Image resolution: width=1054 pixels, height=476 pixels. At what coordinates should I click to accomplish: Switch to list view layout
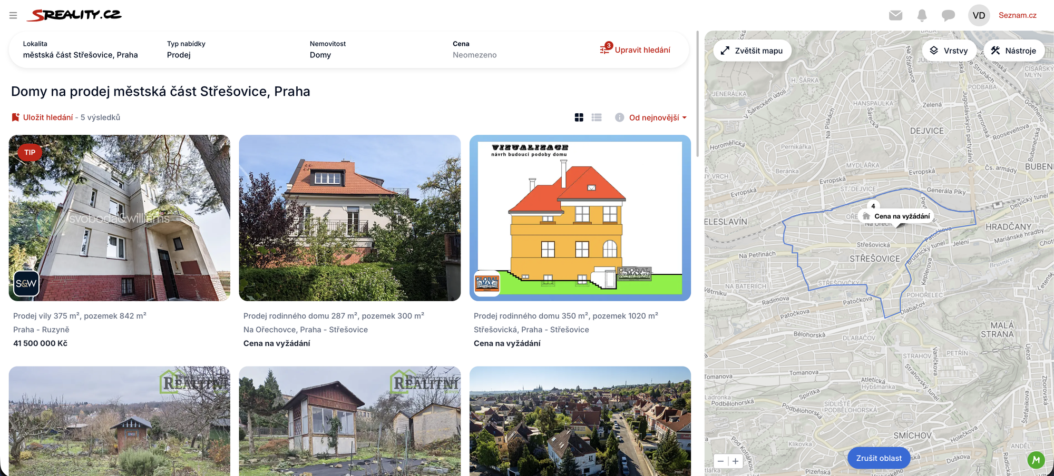coord(597,117)
